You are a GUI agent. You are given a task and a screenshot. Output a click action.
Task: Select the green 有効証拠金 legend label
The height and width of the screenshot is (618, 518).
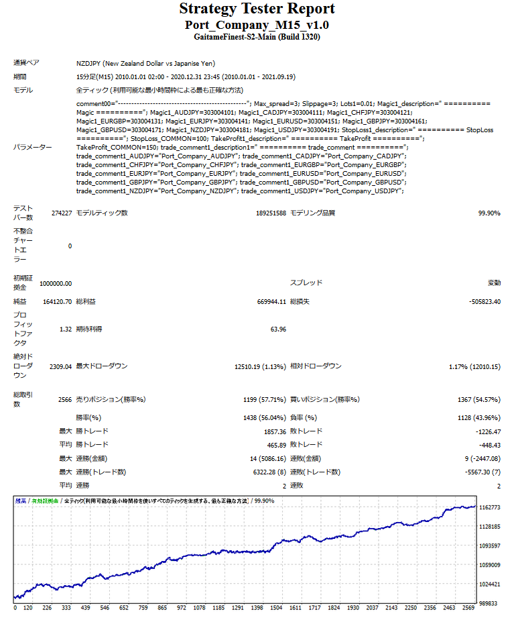point(45,501)
